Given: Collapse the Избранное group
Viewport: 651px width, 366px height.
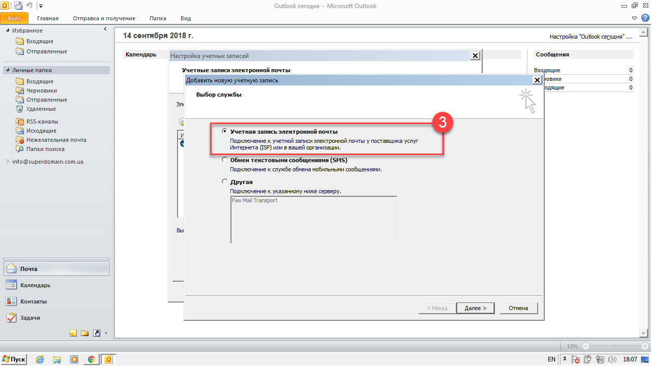Looking at the screenshot, I should pos(8,31).
